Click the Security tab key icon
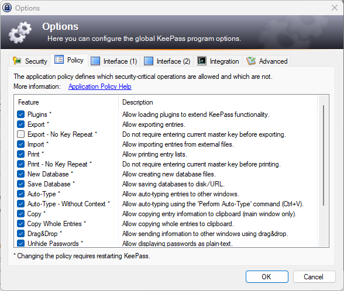This screenshot has width=344, height=291. tap(17, 61)
